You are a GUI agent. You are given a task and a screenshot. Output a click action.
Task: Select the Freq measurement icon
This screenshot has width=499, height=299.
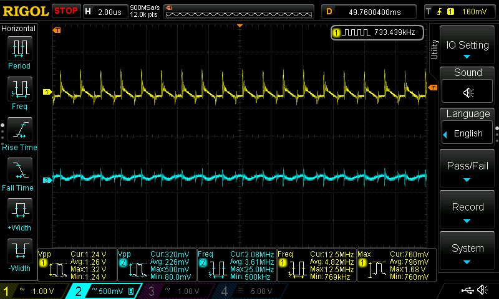click(x=20, y=88)
